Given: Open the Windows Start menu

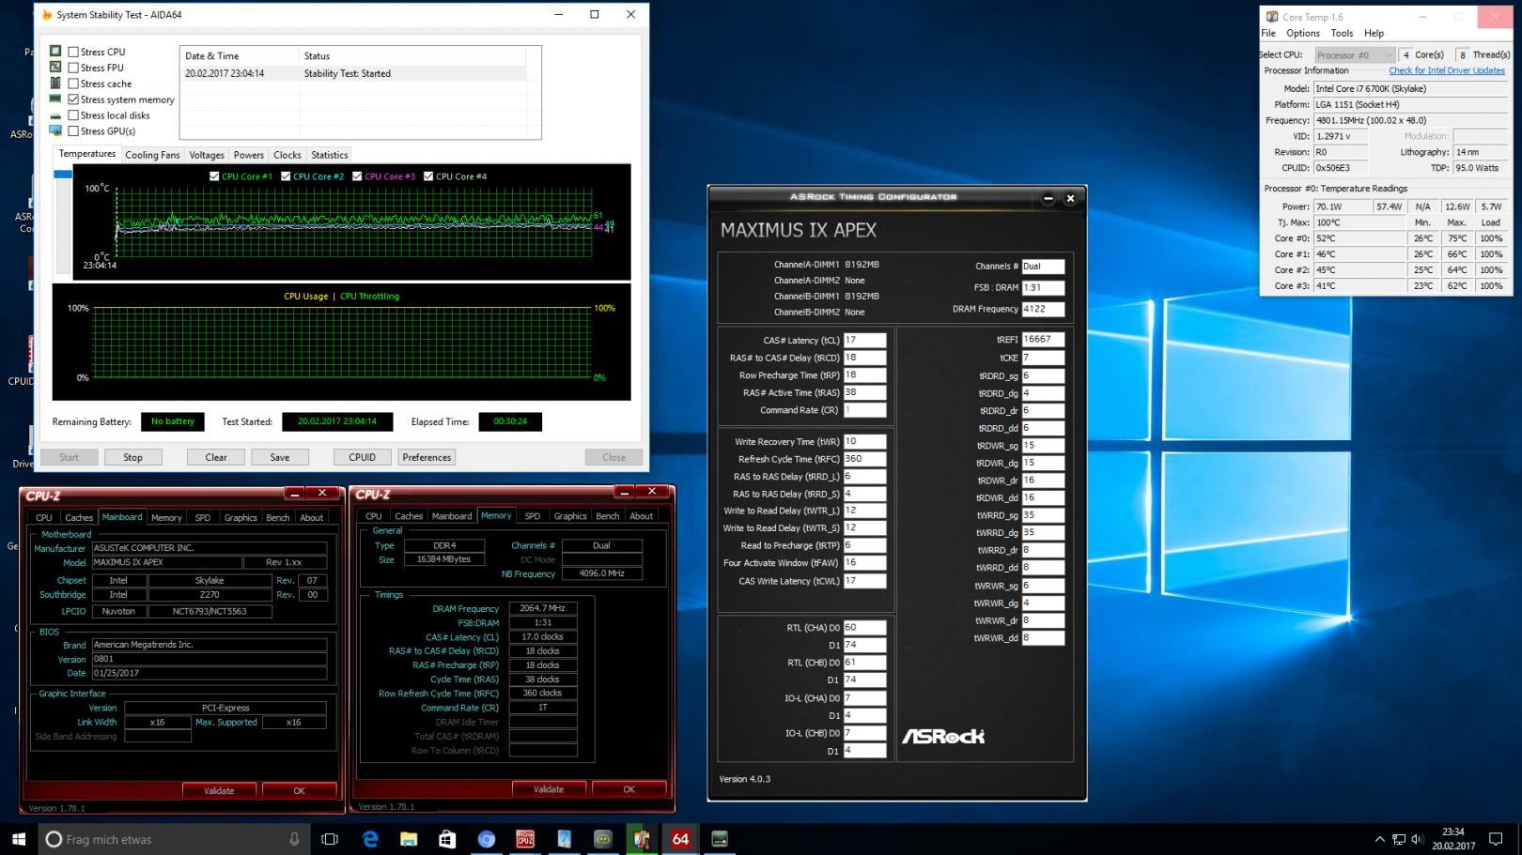Looking at the screenshot, I should coord(19,839).
